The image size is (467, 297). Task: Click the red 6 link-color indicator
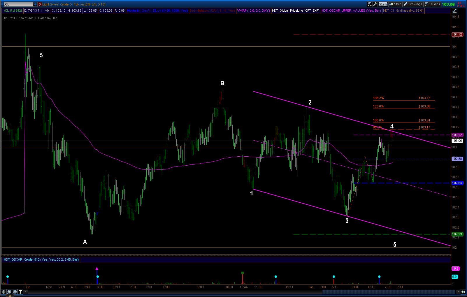40,4
